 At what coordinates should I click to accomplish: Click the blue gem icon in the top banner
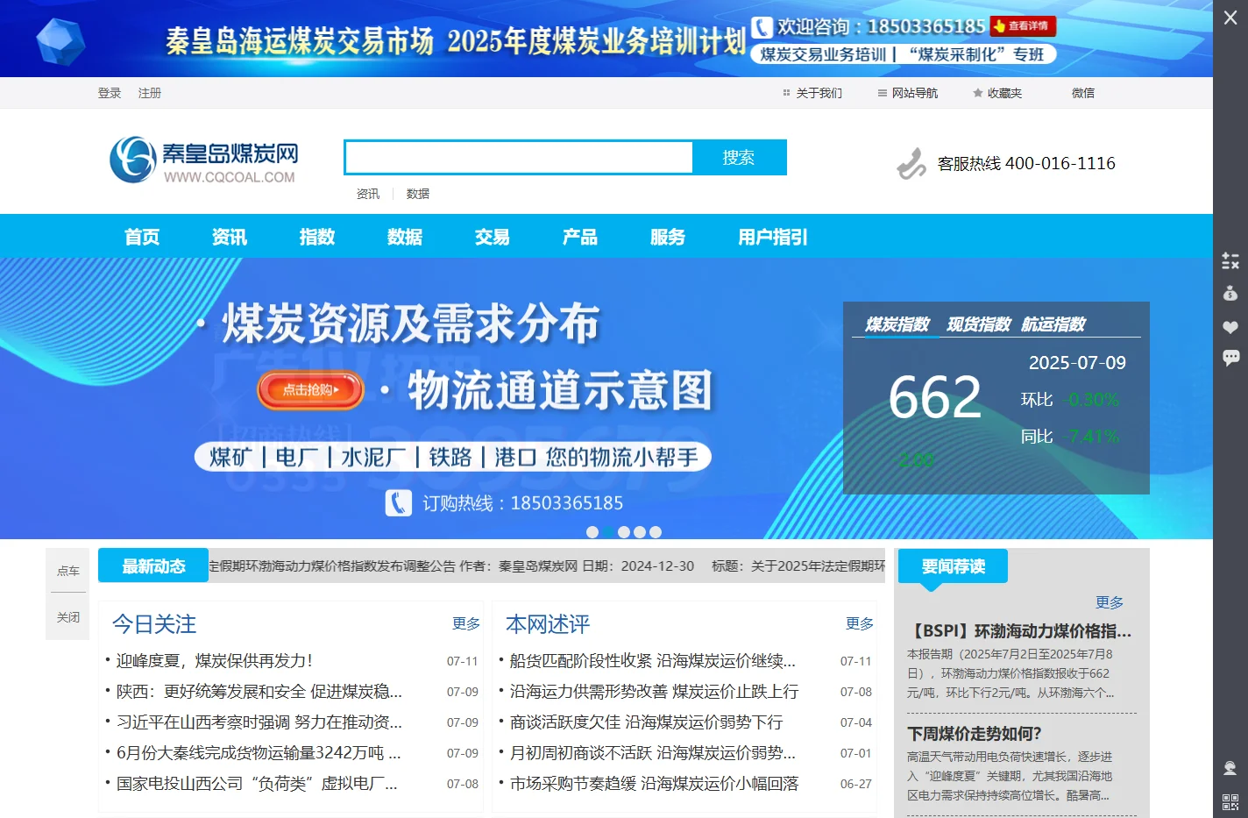(x=60, y=41)
